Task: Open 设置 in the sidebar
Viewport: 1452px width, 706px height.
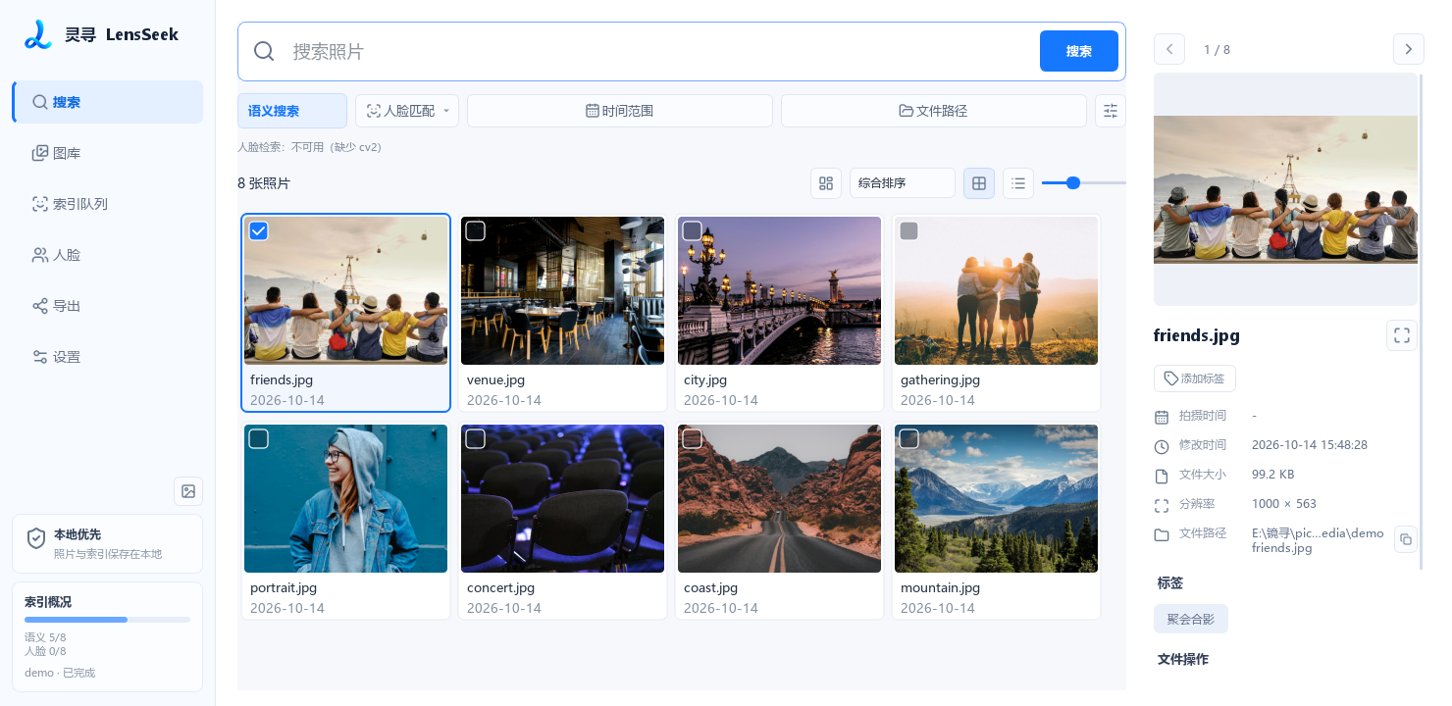Action: click(x=108, y=357)
